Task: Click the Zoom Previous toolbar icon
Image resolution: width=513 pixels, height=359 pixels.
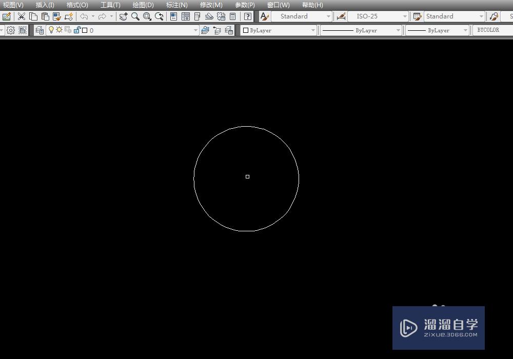Action: [159, 16]
